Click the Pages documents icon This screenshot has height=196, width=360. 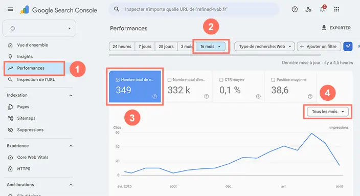coord(10,107)
